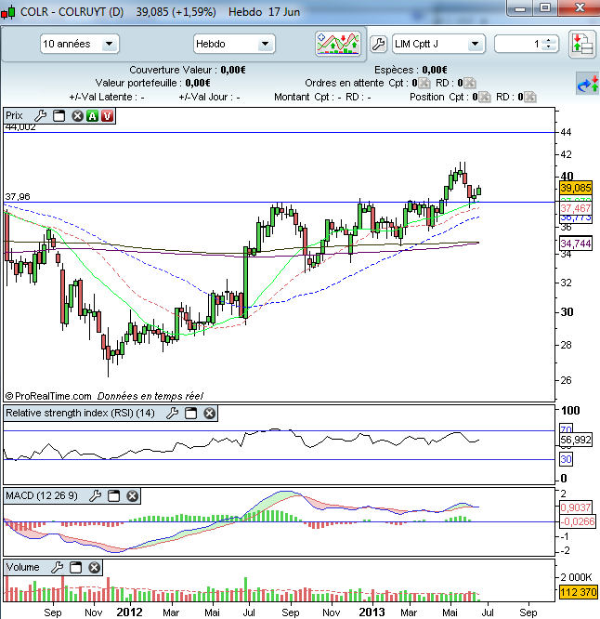Image resolution: width=600 pixels, height=619 pixels.
Task: Maximize the Volume panel
Action: (x=76, y=568)
